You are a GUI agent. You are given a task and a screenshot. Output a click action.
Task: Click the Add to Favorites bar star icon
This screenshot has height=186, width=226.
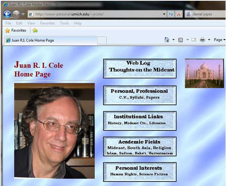coord(35,30)
